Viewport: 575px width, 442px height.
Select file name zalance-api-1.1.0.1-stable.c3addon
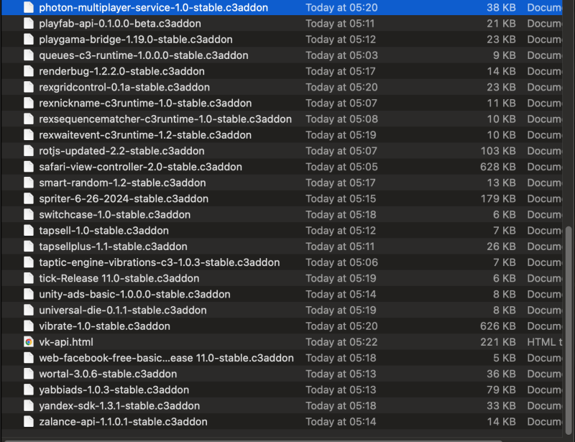click(123, 422)
